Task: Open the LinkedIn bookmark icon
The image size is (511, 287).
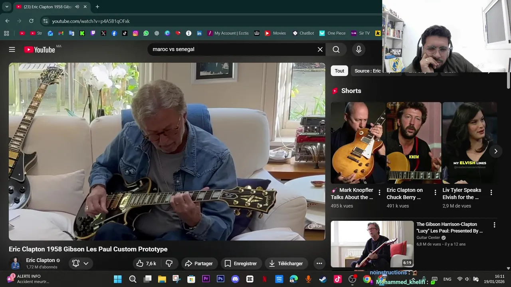Action: click(x=199, y=33)
